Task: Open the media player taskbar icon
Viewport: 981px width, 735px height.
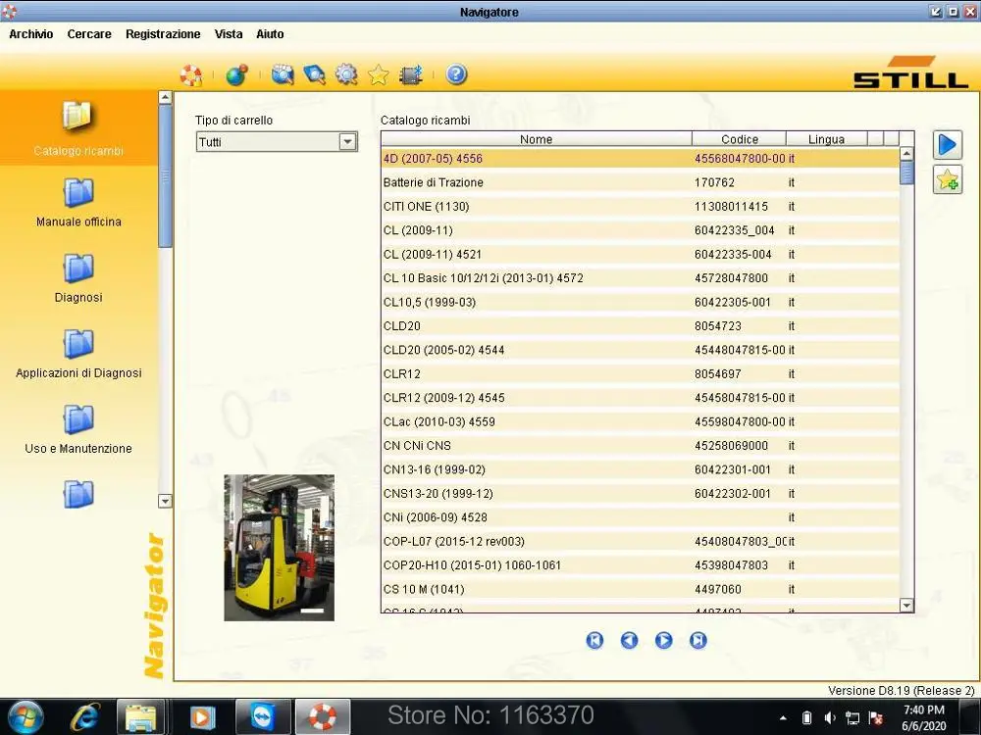Action: [x=201, y=717]
